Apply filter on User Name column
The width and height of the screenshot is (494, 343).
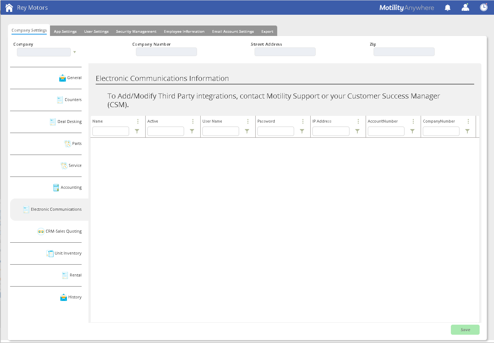coord(247,131)
